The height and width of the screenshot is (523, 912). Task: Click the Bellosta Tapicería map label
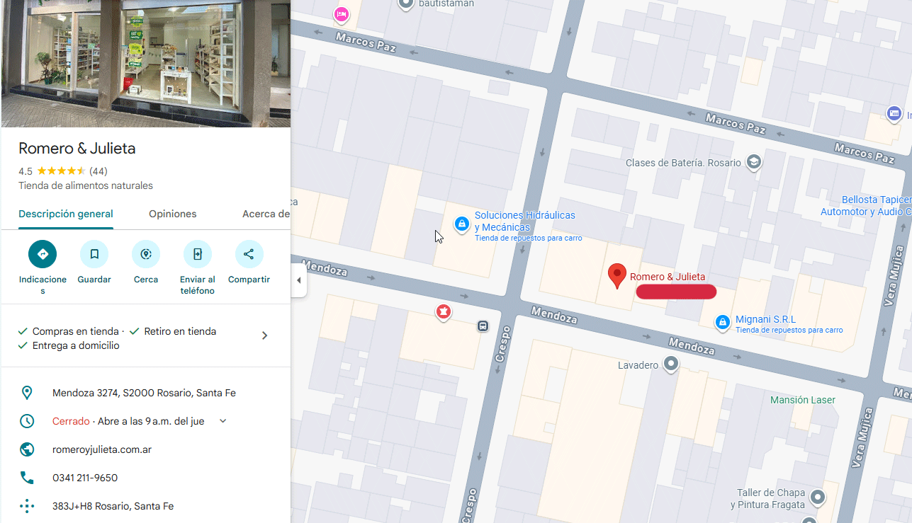[x=866, y=206]
